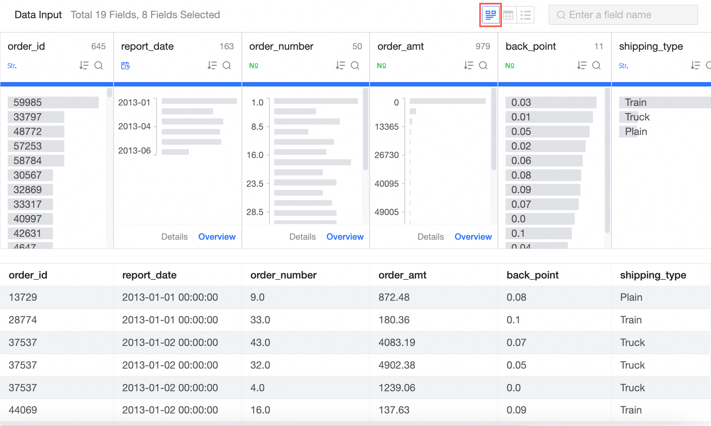The width and height of the screenshot is (711, 426).
Task: Open the order_amt Details tab
Action: point(431,237)
